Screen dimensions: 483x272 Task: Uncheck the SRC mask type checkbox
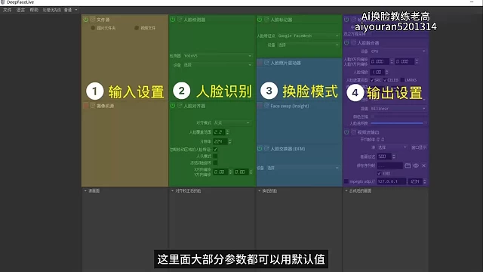point(372,80)
